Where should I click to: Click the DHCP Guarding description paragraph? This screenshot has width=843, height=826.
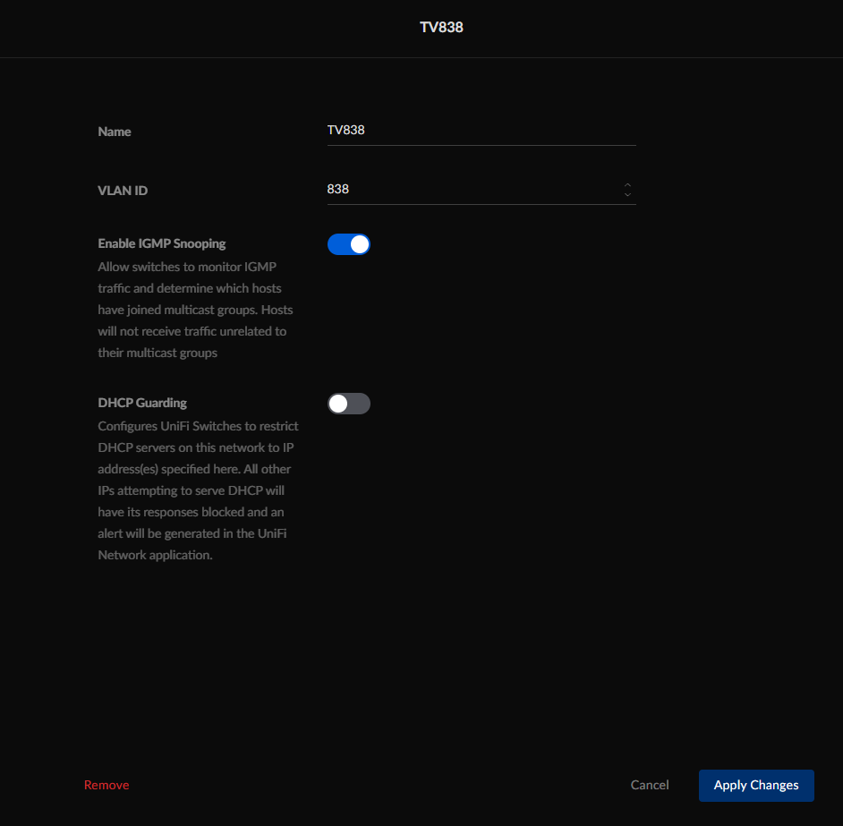click(x=197, y=490)
